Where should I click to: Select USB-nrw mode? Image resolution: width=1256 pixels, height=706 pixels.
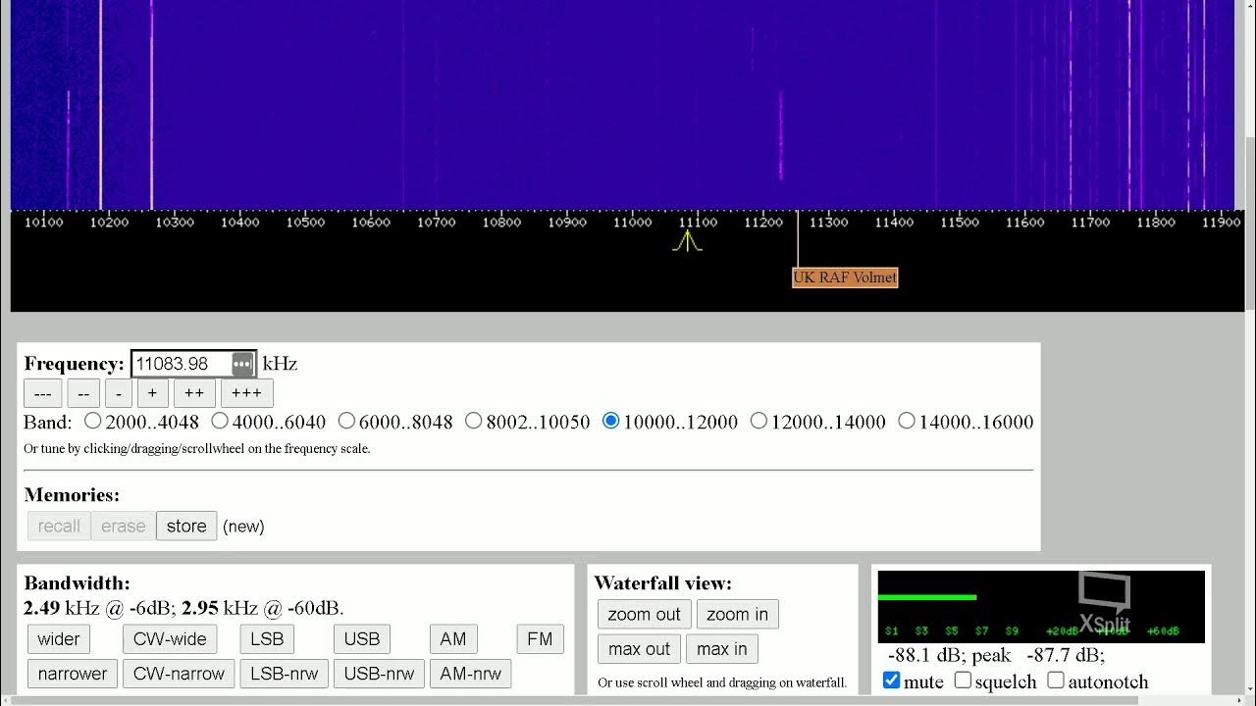click(380, 674)
